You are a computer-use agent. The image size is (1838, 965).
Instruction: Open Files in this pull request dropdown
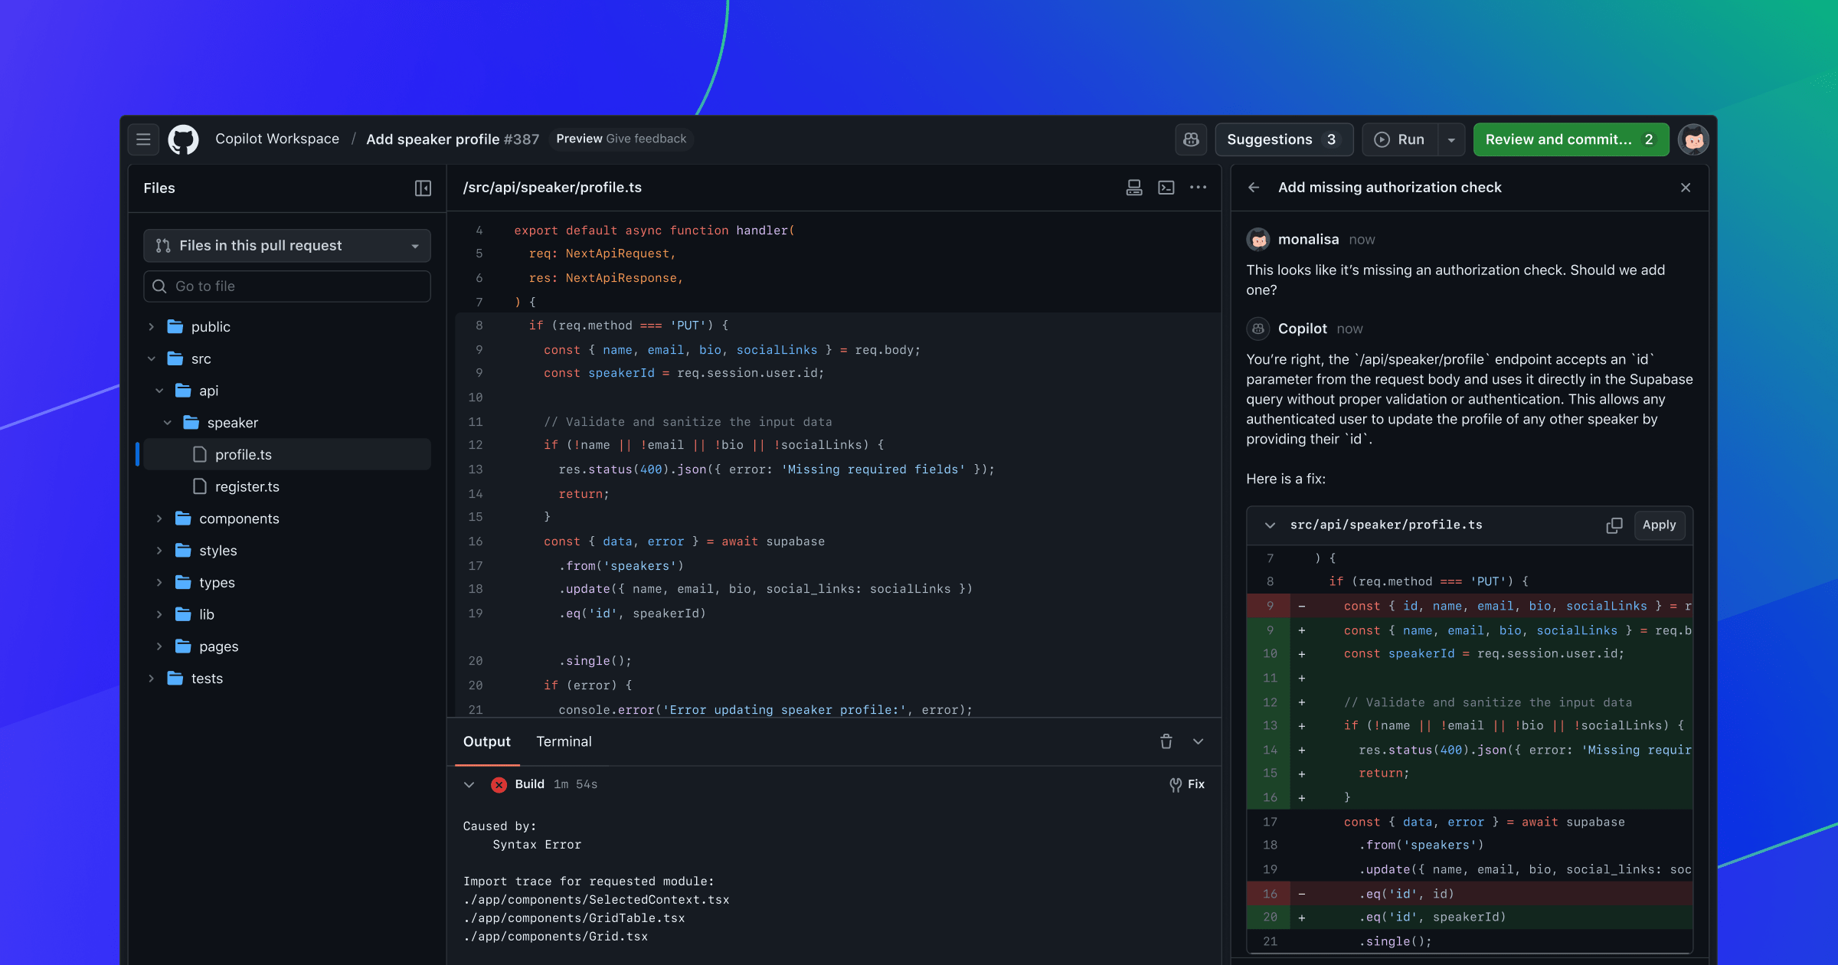point(287,246)
